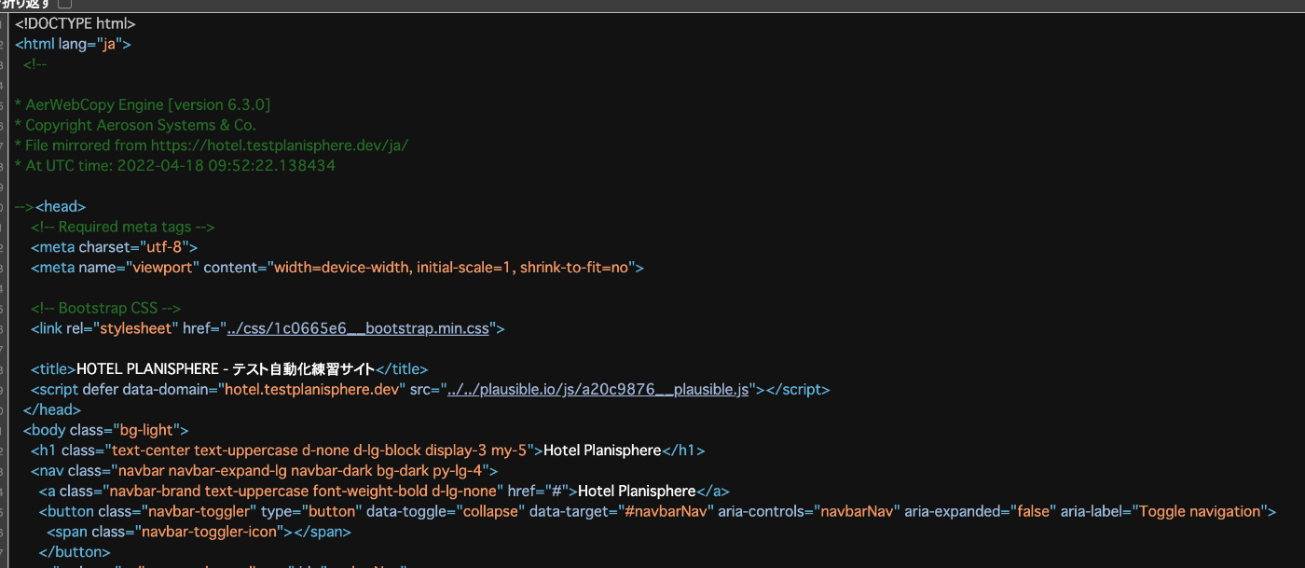Image resolution: width=1305 pixels, height=568 pixels.
Task: Click the <!DOCTYPE html> declaration text
Action: coord(76,23)
